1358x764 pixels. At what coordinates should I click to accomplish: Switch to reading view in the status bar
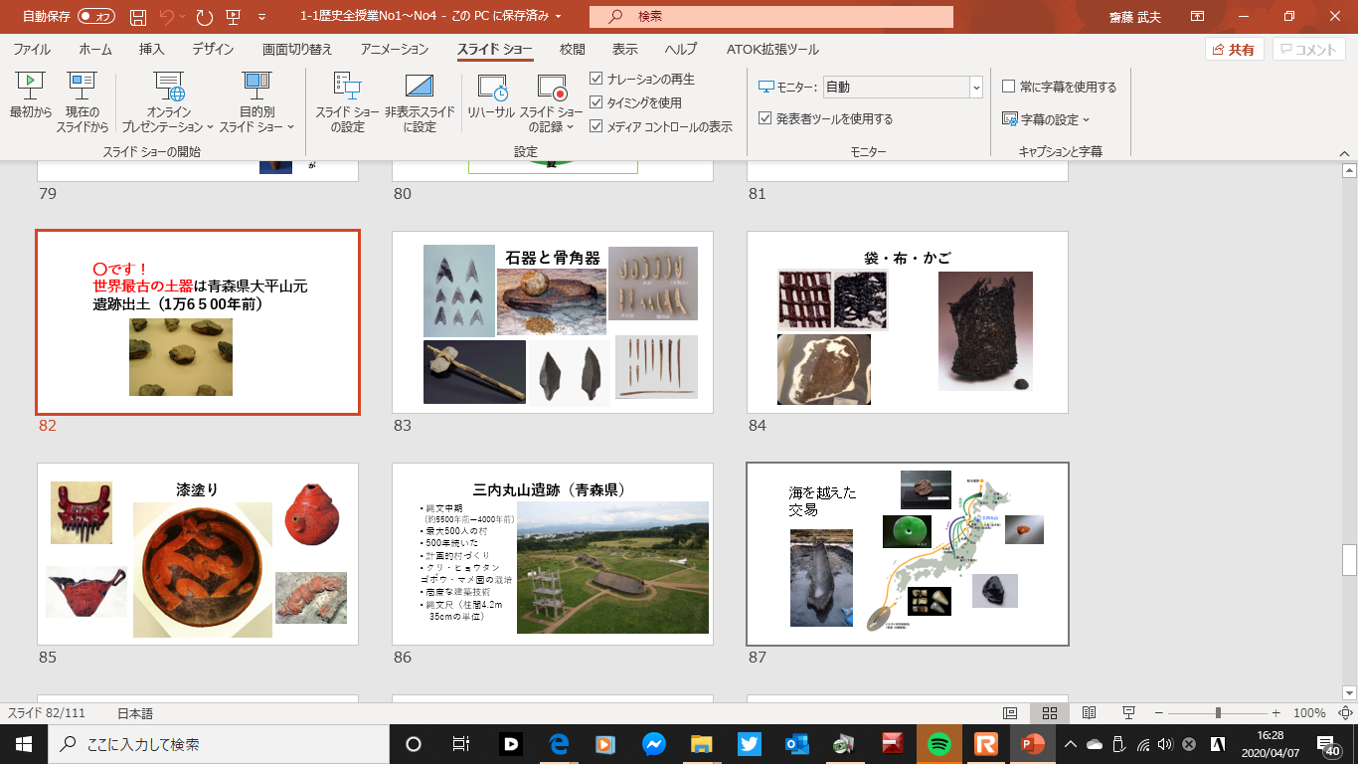coord(1089,713)
